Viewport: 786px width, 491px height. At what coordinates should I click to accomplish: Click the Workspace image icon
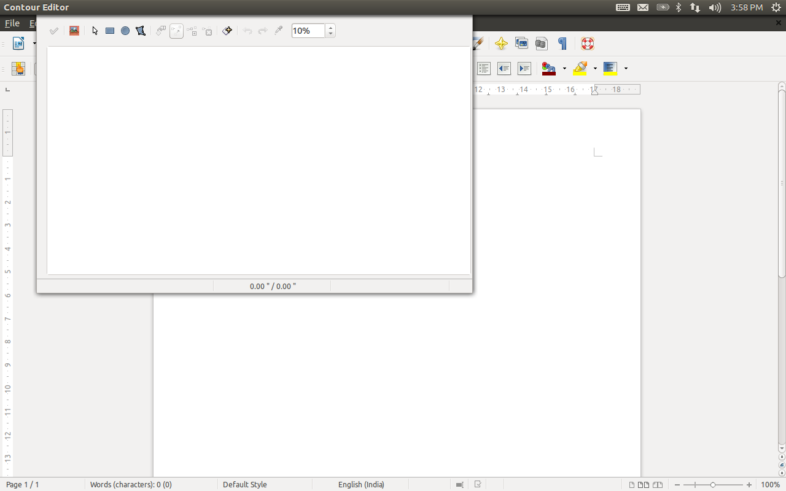(74, 31)
